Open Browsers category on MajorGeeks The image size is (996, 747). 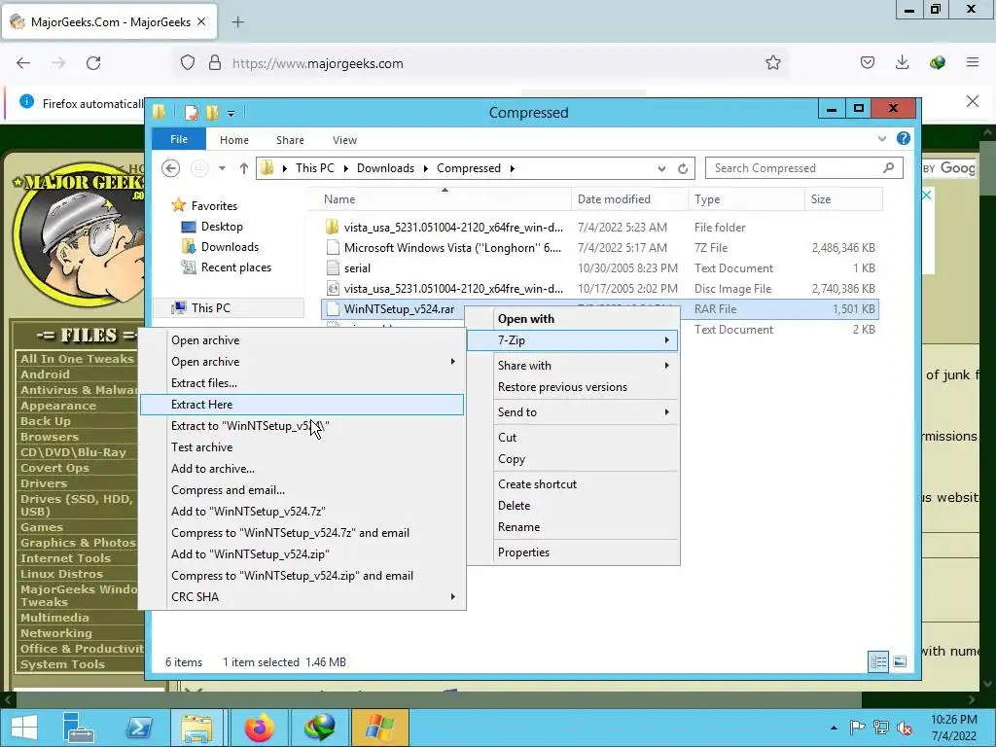click(x=50, y=437)
